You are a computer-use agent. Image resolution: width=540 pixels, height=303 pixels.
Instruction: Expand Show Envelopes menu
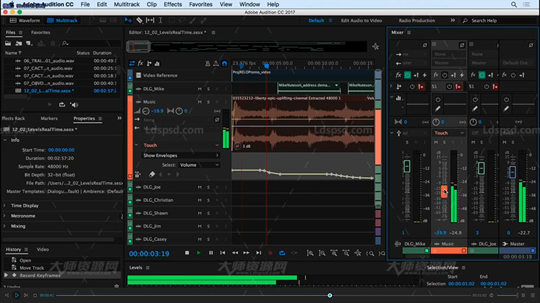point(181,156)
